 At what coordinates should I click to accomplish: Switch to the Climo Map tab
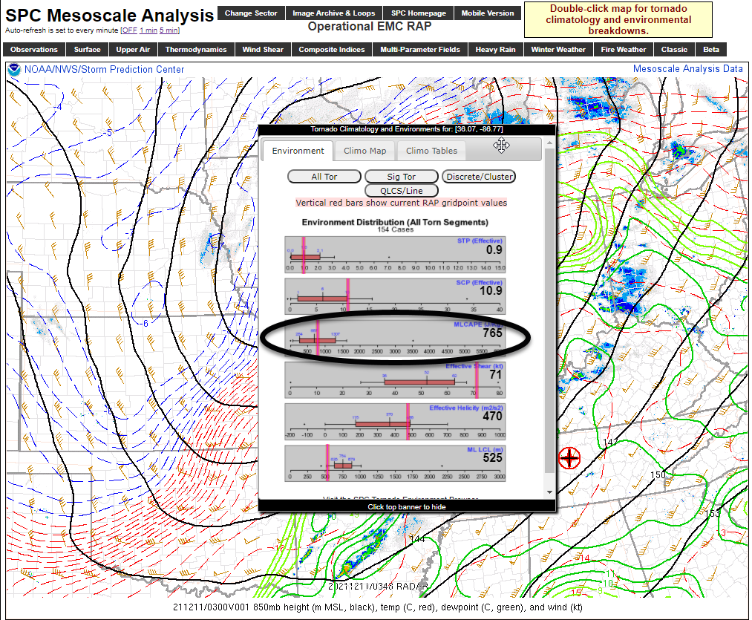(364, 151)
